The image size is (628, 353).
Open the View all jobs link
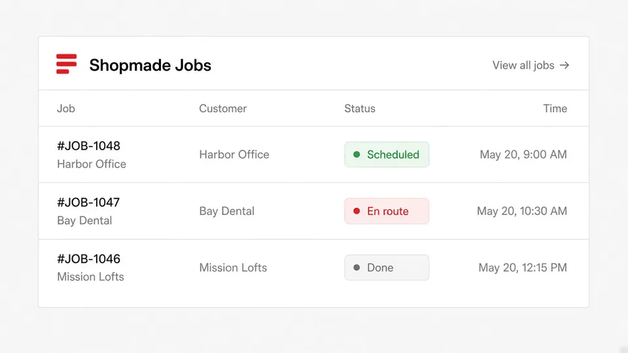coord(531,65)
